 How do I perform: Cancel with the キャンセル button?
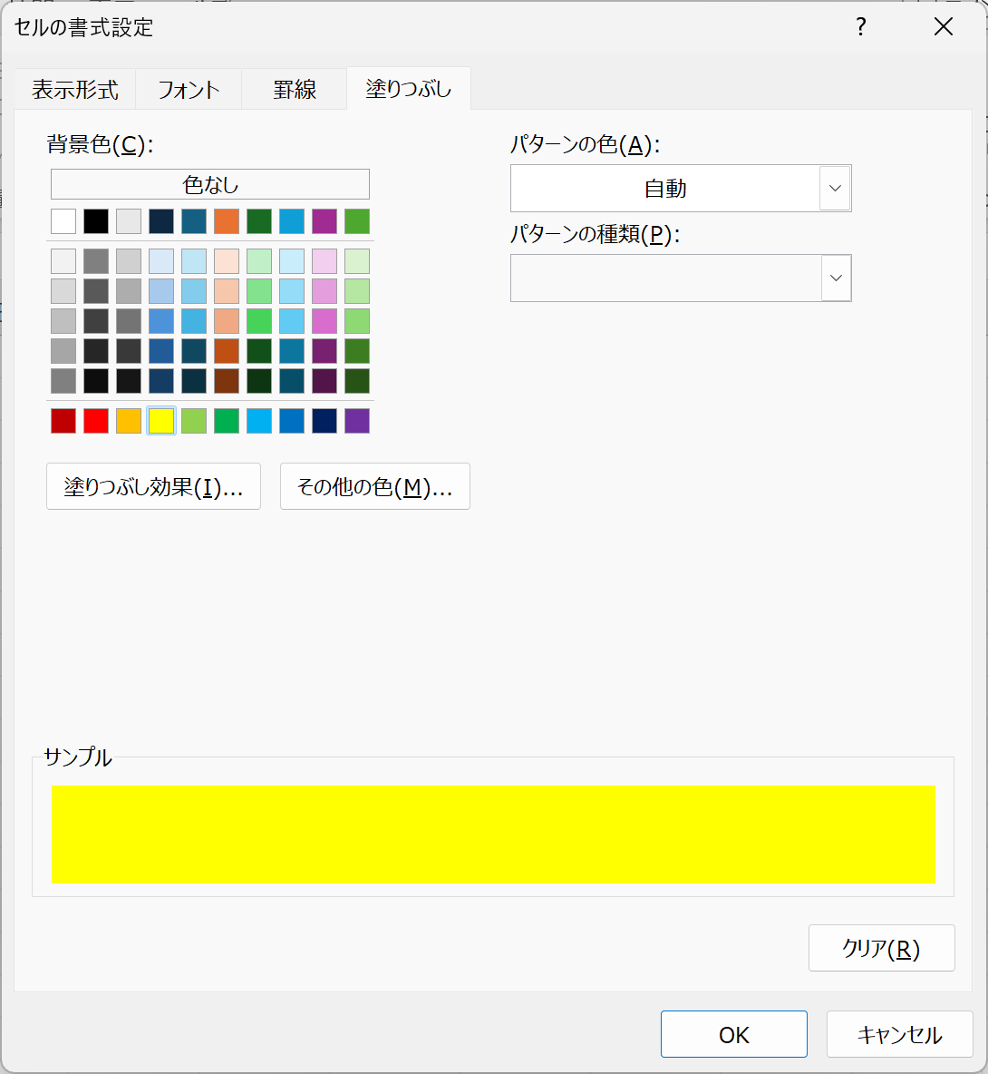coord(900,1034)
